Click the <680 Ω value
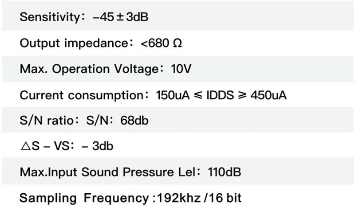The height and width of the screenshot is (207, 355). click(x=161, y=43)
